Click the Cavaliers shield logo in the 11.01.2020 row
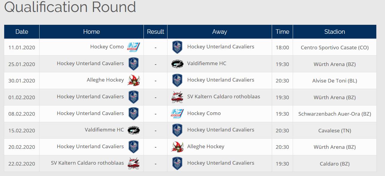Screen dimensions: 385x176 (x=177, y=47)
